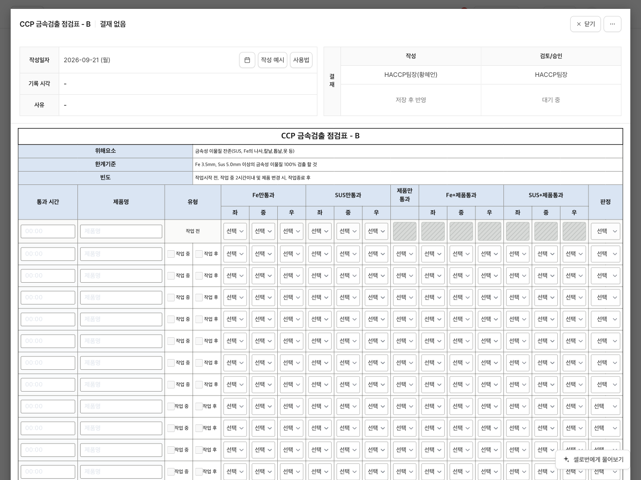Viewport: 641px width, 480px height.
Task: Click the SUS+제품통과 column header
Action: tap(546, 195)
